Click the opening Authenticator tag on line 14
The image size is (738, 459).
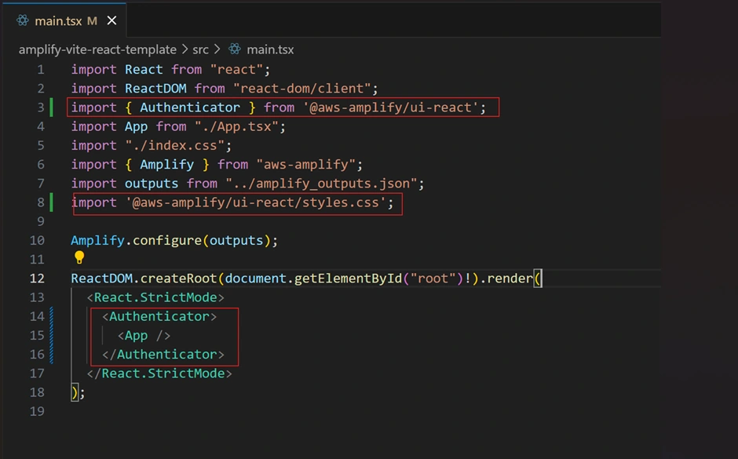click(x=159, y=316)
